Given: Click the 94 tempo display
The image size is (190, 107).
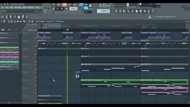Looking at the screenshot, I should pos(73,9).
